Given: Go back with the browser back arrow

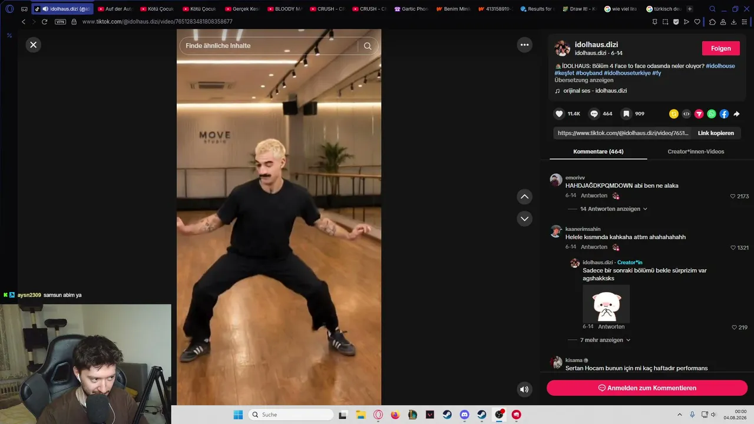Looking at the screenshot, I should coord(24,22).
